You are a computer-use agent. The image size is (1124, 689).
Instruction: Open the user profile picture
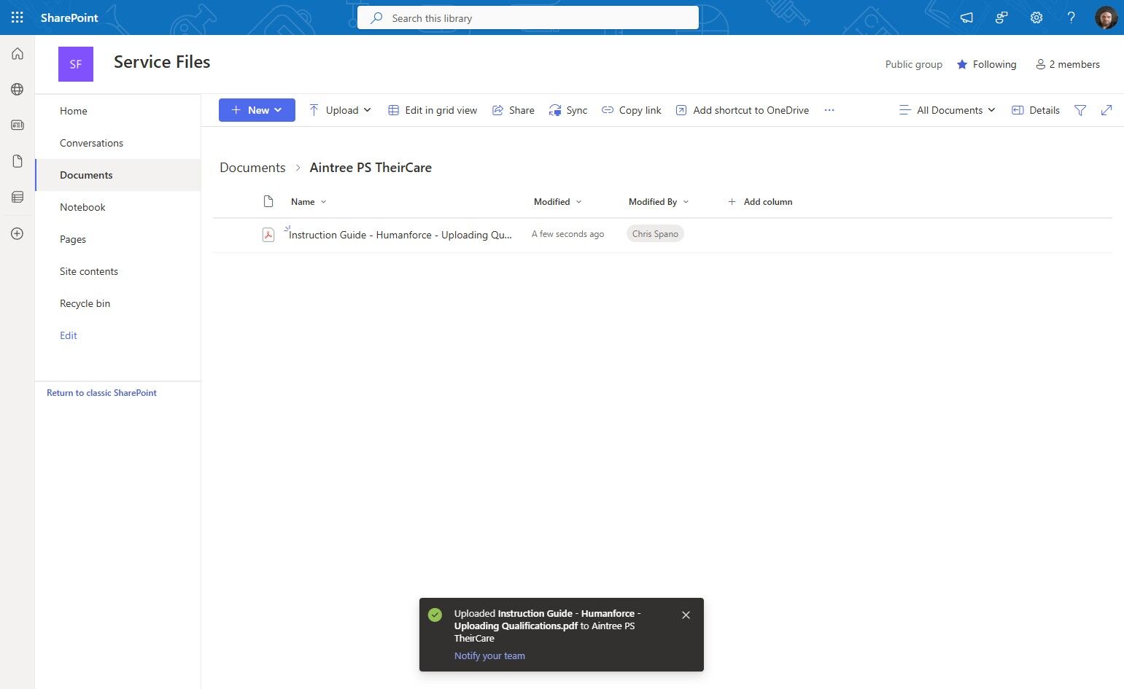tap(1106, 17)
